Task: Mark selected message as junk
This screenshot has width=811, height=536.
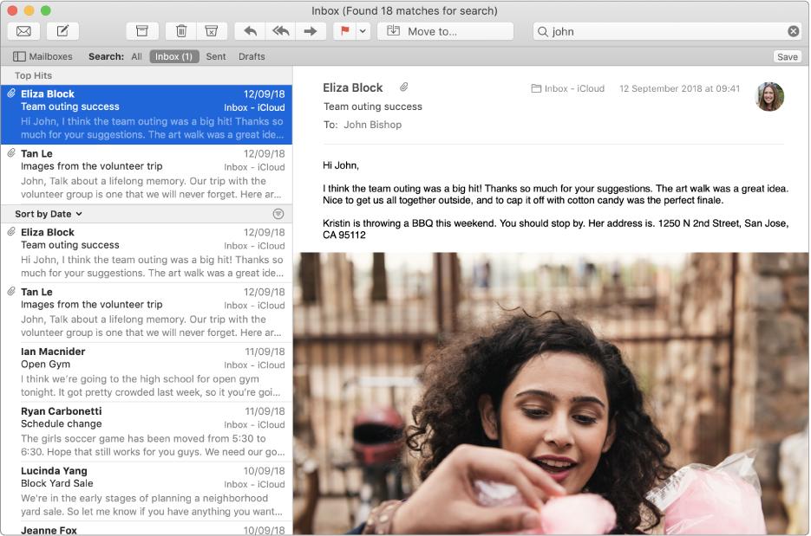Action: click(211, 30)
